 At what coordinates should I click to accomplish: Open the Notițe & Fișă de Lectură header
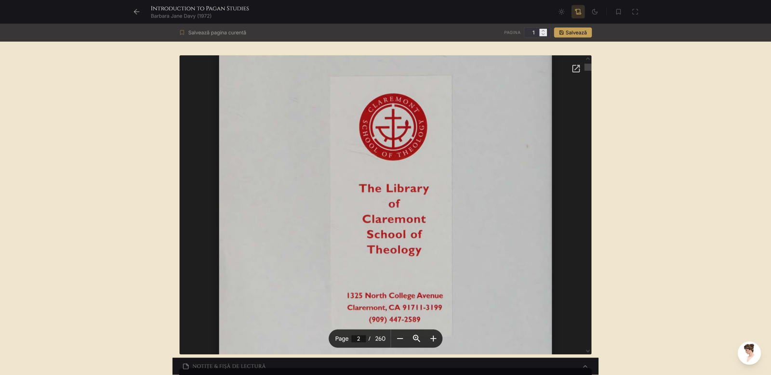(385, 366)
